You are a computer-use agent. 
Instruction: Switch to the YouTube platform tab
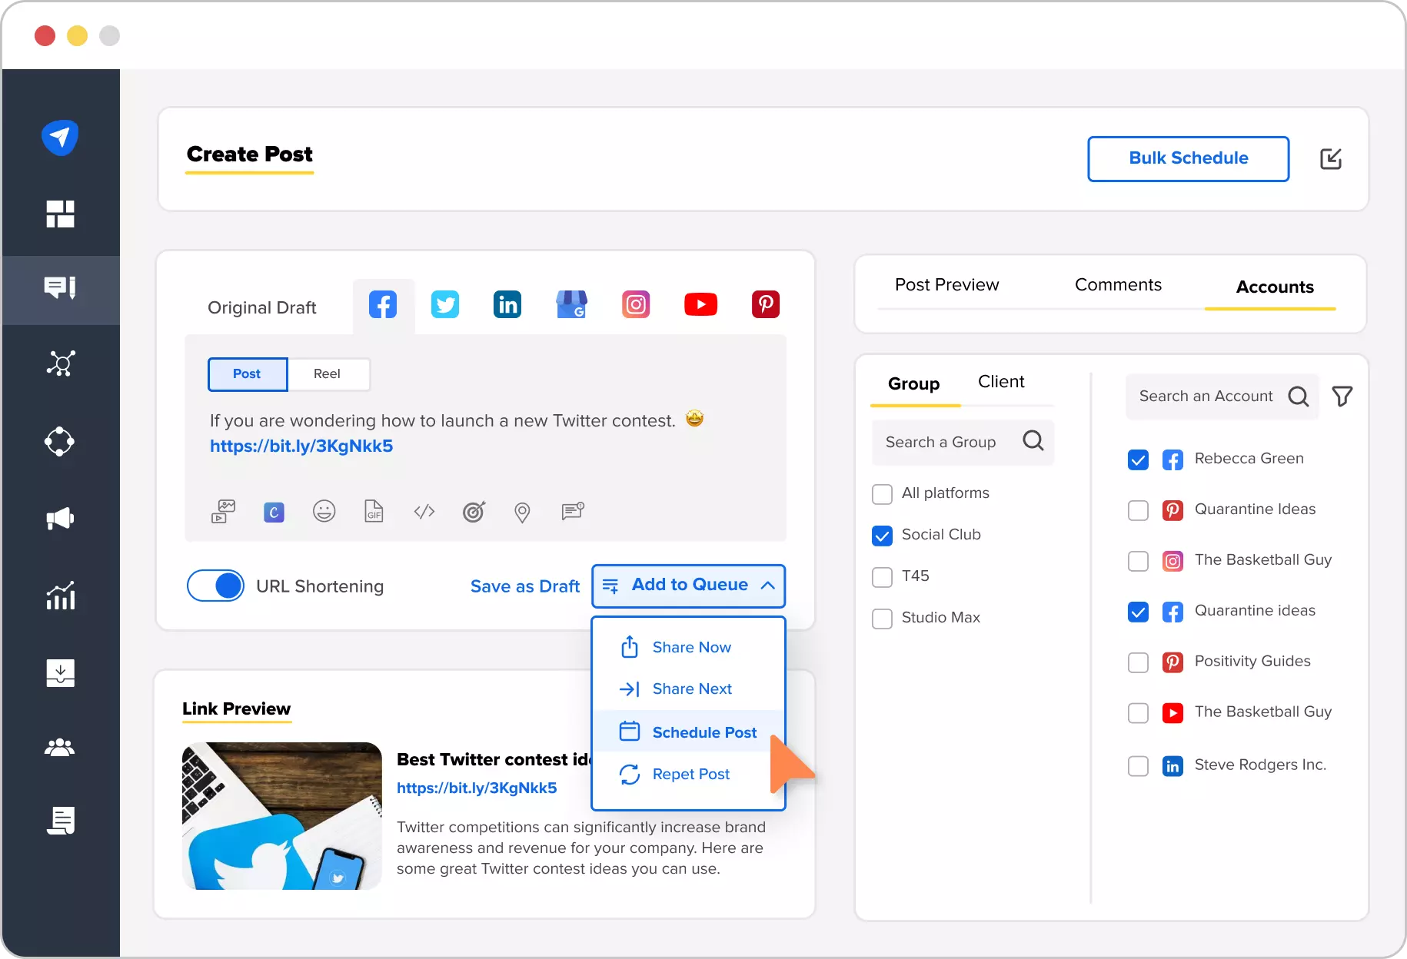[700, 305]
